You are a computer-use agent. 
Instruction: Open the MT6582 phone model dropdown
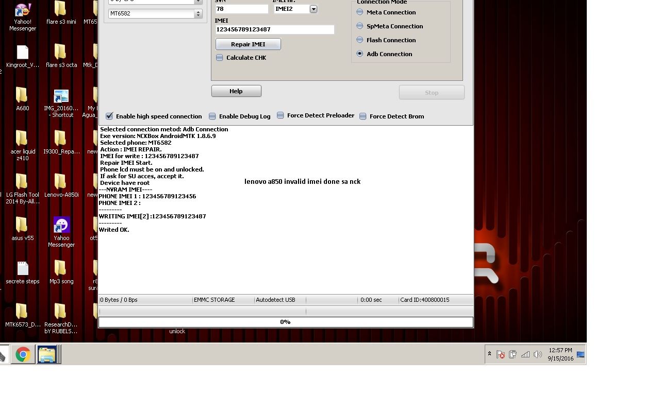point(197,13)
